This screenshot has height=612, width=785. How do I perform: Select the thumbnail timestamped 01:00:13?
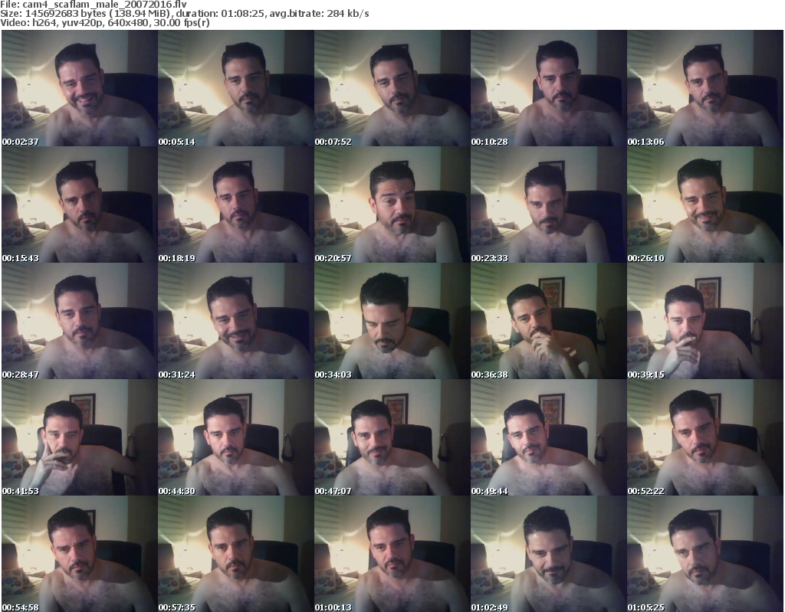pos(392,554)
